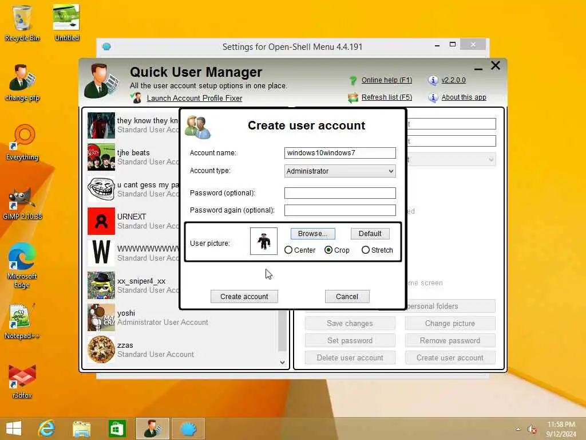Select the Crop picture radio button
The width and height of the screenshot is (586, 440).
328,250
